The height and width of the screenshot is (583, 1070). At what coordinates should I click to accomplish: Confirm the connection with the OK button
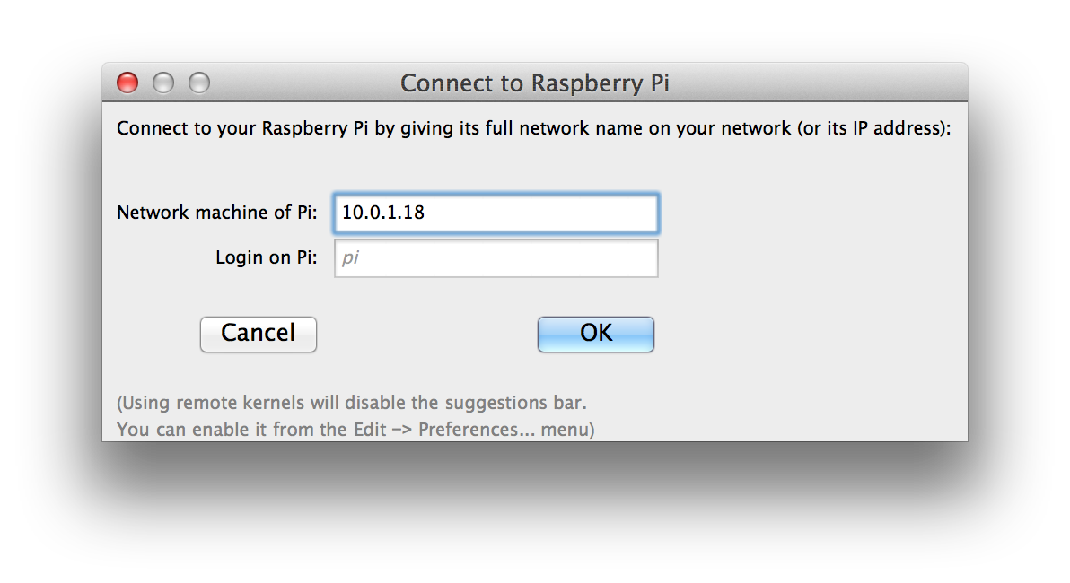point(596,335)
